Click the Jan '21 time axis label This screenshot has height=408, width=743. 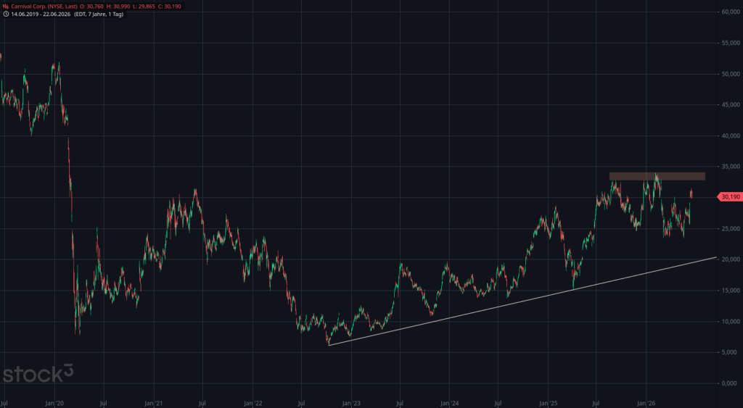point(154,404)
